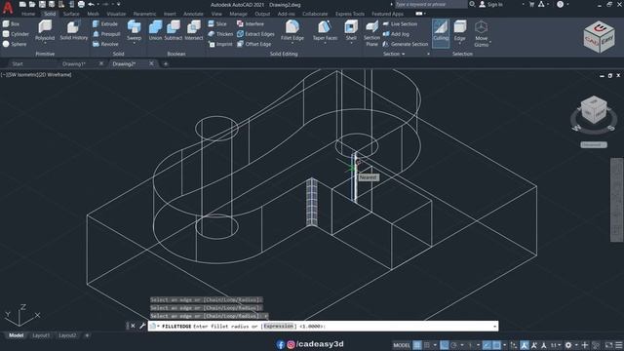
Task: Select the Slice tool
Action: click(x=217, y=23)
